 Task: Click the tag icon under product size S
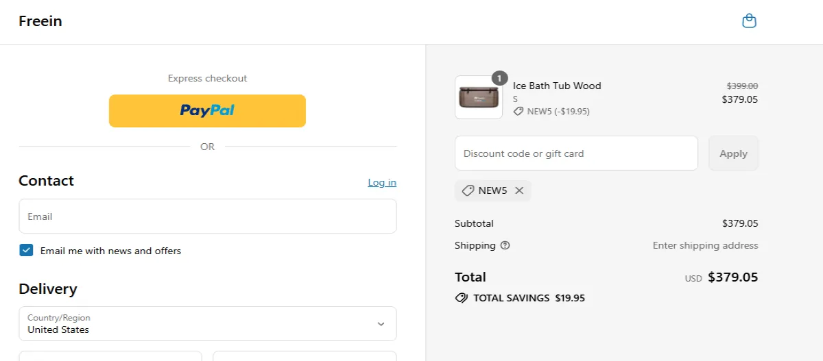pyautogui.click(x=518, y=111)
